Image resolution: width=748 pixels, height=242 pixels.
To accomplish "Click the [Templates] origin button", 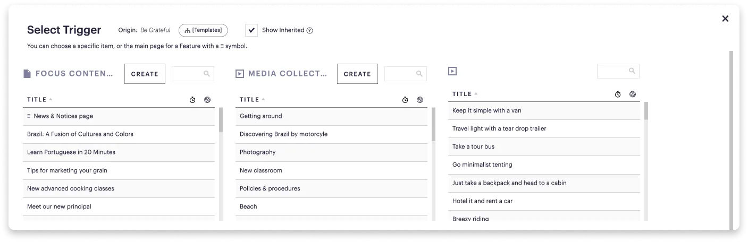I will [x=203, y=30].
